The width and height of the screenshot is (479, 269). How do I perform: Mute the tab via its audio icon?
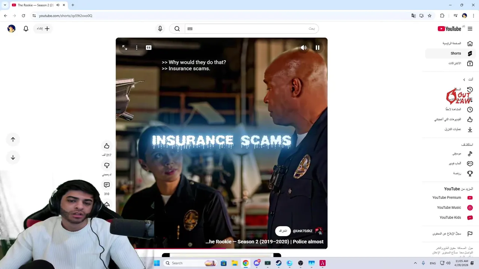[x=58, y=5]
